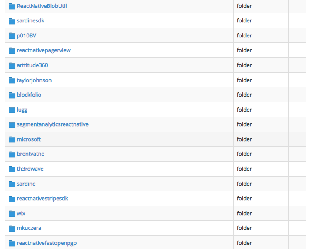
Task: Select the 'folder' type cell in lugg row
Action: coord(261,110)
